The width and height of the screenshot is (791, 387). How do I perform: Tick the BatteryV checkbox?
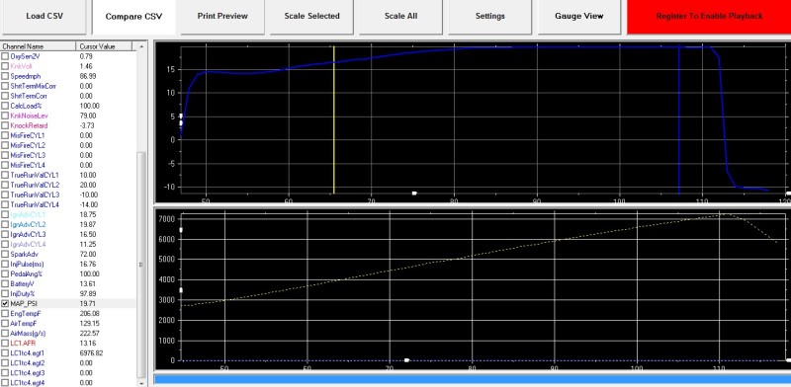pos(5,283)
